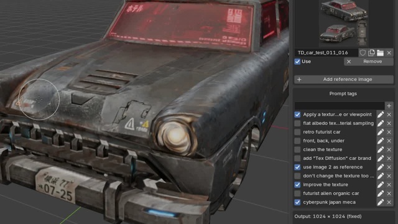Screen dimensions: 398x224
Task: Click the 07-25 license plate on car
Action: pyautogui.click(x=55, y=185)
